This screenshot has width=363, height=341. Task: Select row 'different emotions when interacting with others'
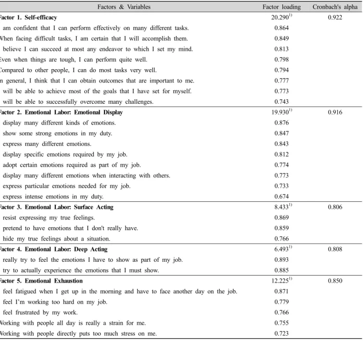[x=85, y=176]
